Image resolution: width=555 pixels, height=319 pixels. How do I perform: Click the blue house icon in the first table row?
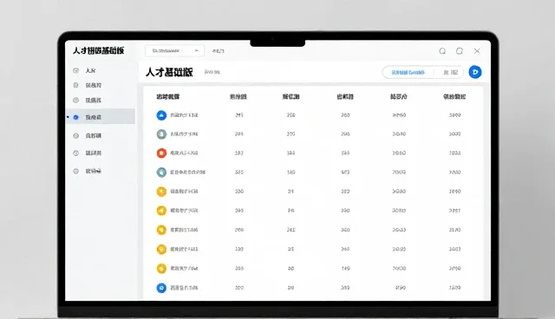pyautogui.click(x=161, y=115)
